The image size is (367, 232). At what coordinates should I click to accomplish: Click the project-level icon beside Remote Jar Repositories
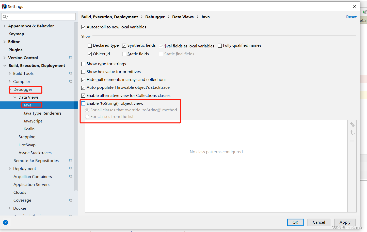(71, 161)
